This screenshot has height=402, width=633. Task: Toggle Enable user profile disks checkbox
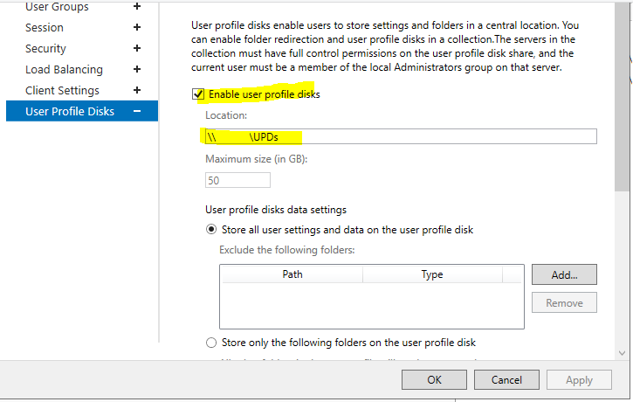(198, 94)
